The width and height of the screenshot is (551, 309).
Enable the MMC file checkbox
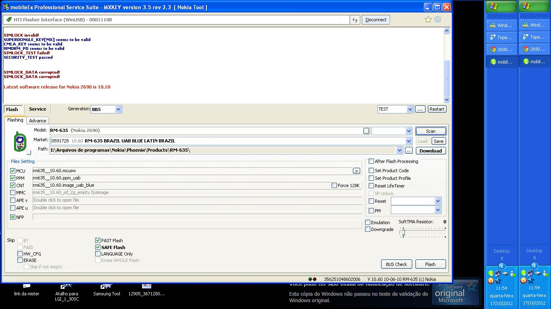pos(13,193)
